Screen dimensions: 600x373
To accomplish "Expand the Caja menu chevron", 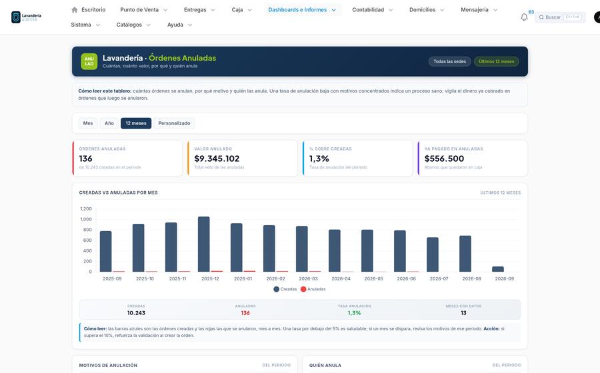I will (250, 10).
